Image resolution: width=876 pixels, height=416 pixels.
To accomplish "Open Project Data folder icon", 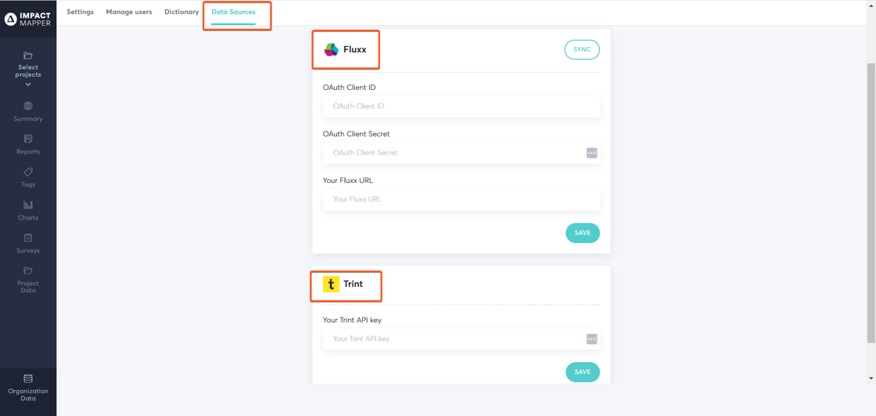I will pos(28,271).
